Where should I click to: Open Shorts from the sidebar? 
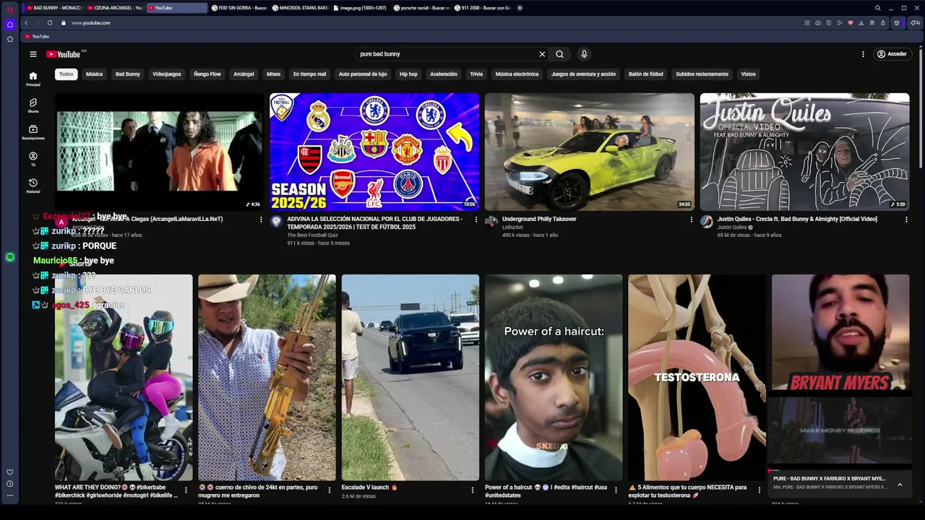(x=33, y=105)
